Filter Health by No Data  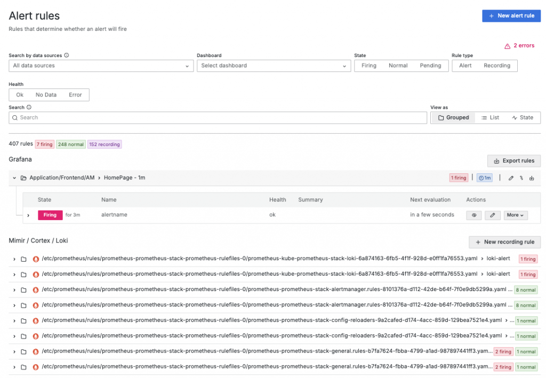tap(46, 95)
